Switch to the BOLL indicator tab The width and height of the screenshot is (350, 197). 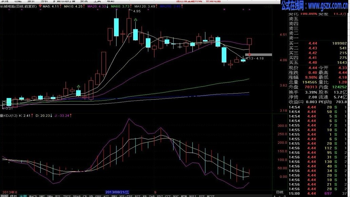coord(193,196)
